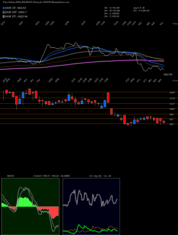Click the ADX (14 day) values text
The width and height of the screenshot is (178, 235).
[x=100, y=176]
